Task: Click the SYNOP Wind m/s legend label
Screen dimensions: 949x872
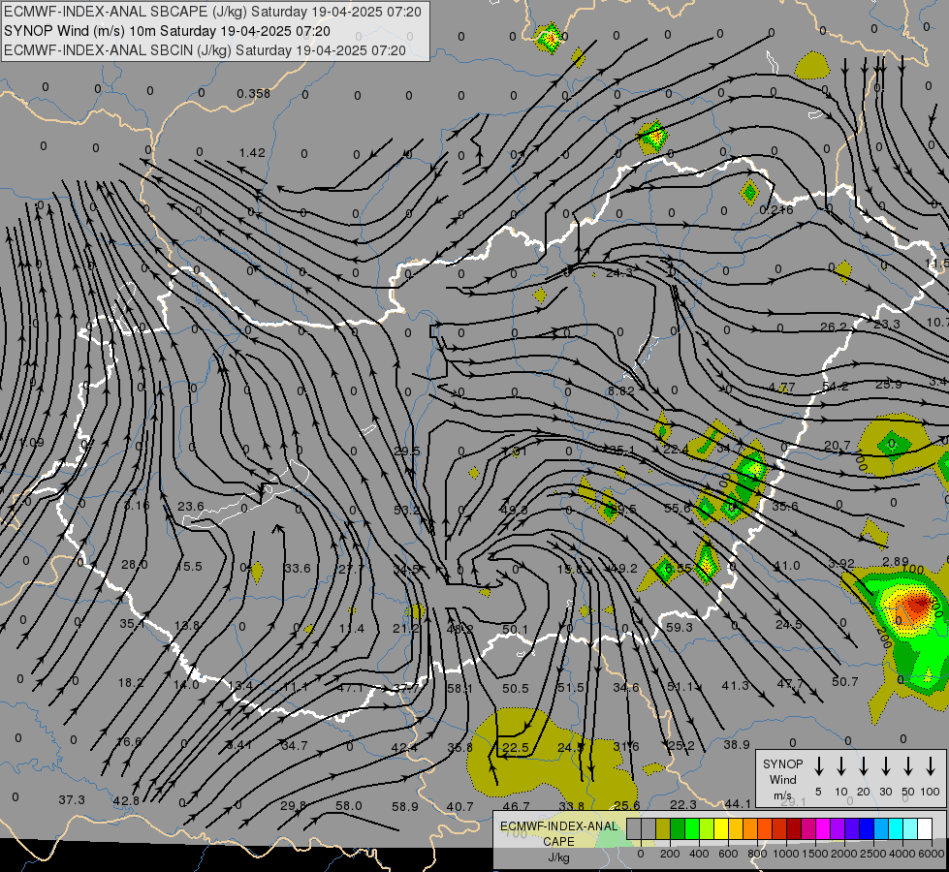Action: pyautogui.click(x=782, y=779)
